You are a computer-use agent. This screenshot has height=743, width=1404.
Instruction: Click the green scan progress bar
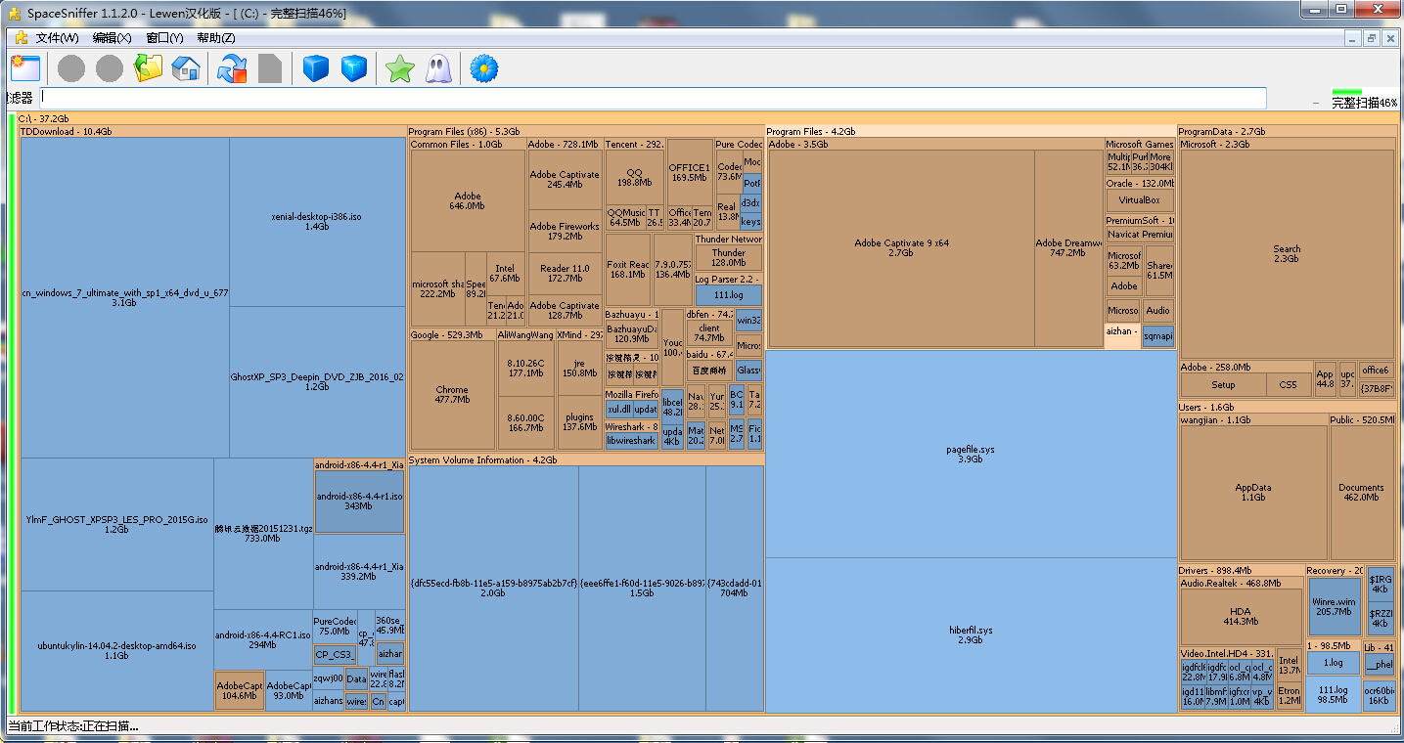click(x=1346, y=92)
